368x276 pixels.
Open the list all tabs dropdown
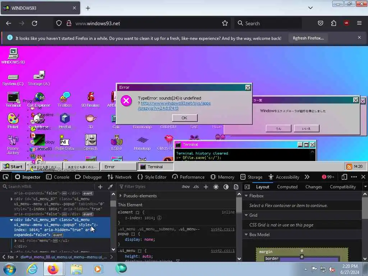pyautogui.click(x=310, y=8)
